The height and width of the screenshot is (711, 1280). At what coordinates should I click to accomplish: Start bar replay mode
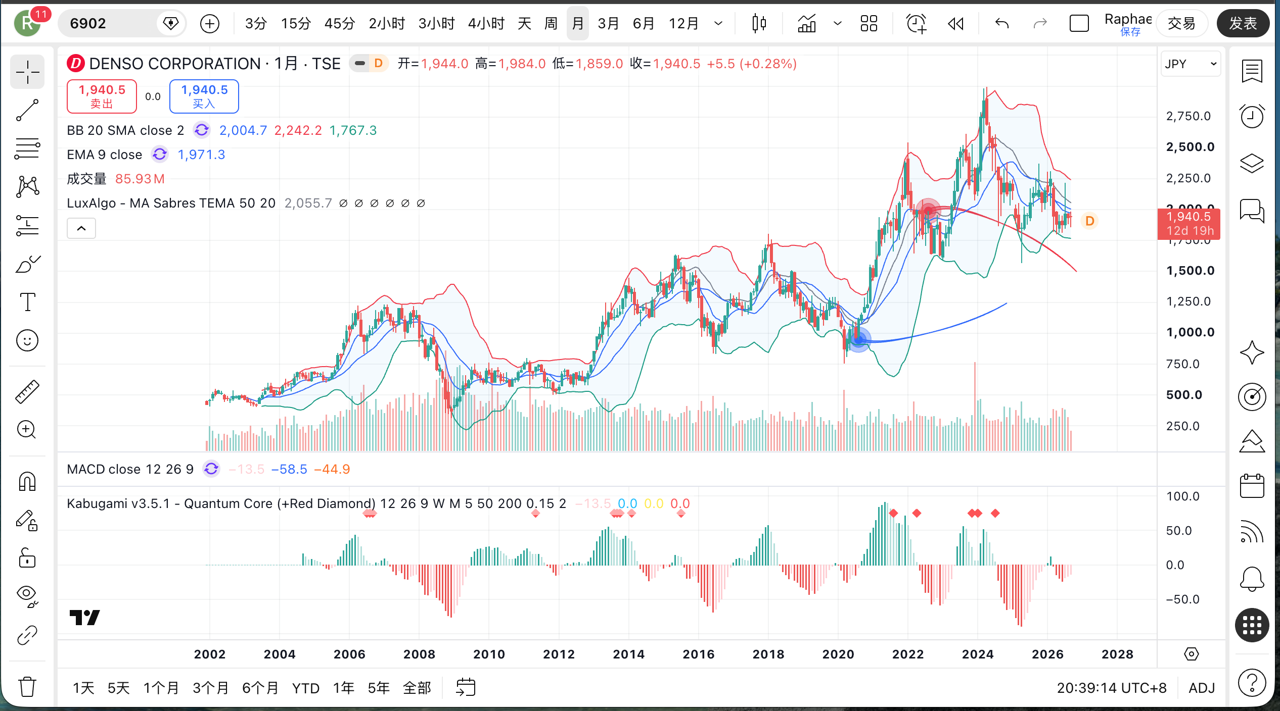click(x=955, y=23)
